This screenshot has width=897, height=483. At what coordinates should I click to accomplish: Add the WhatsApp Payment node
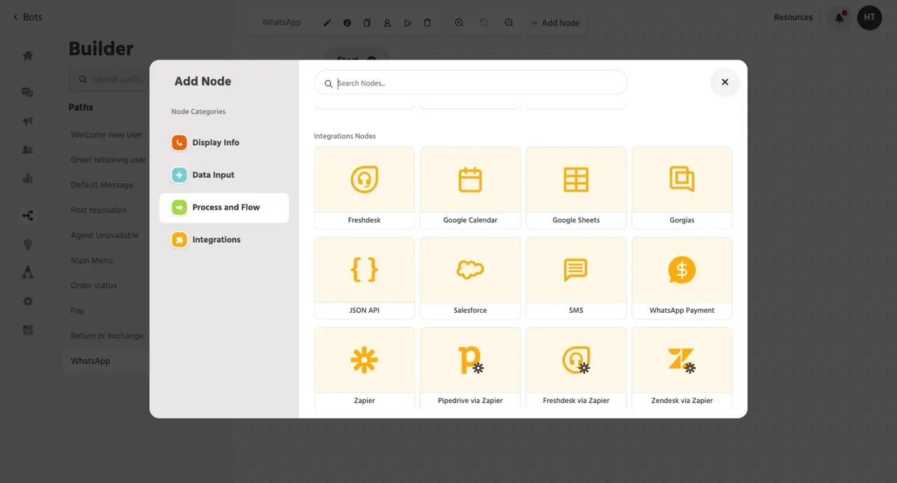[682, 278]
